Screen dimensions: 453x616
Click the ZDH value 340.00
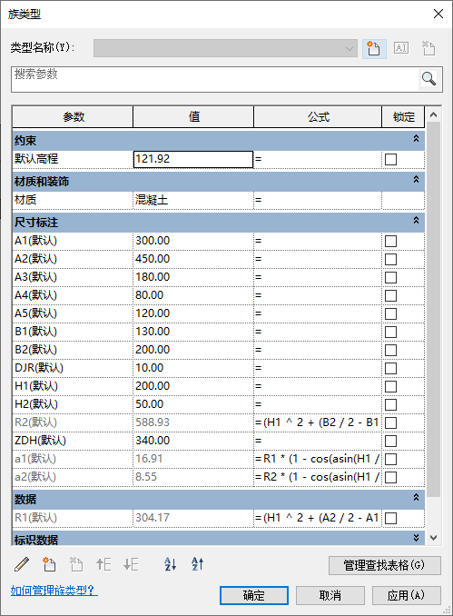(x=193, y=441)
